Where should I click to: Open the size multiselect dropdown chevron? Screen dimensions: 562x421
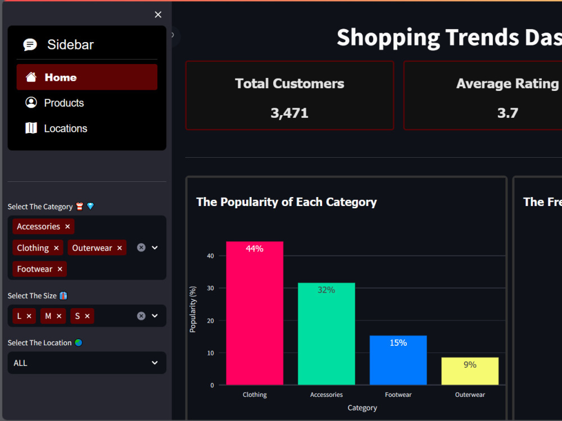click(155, 315)
